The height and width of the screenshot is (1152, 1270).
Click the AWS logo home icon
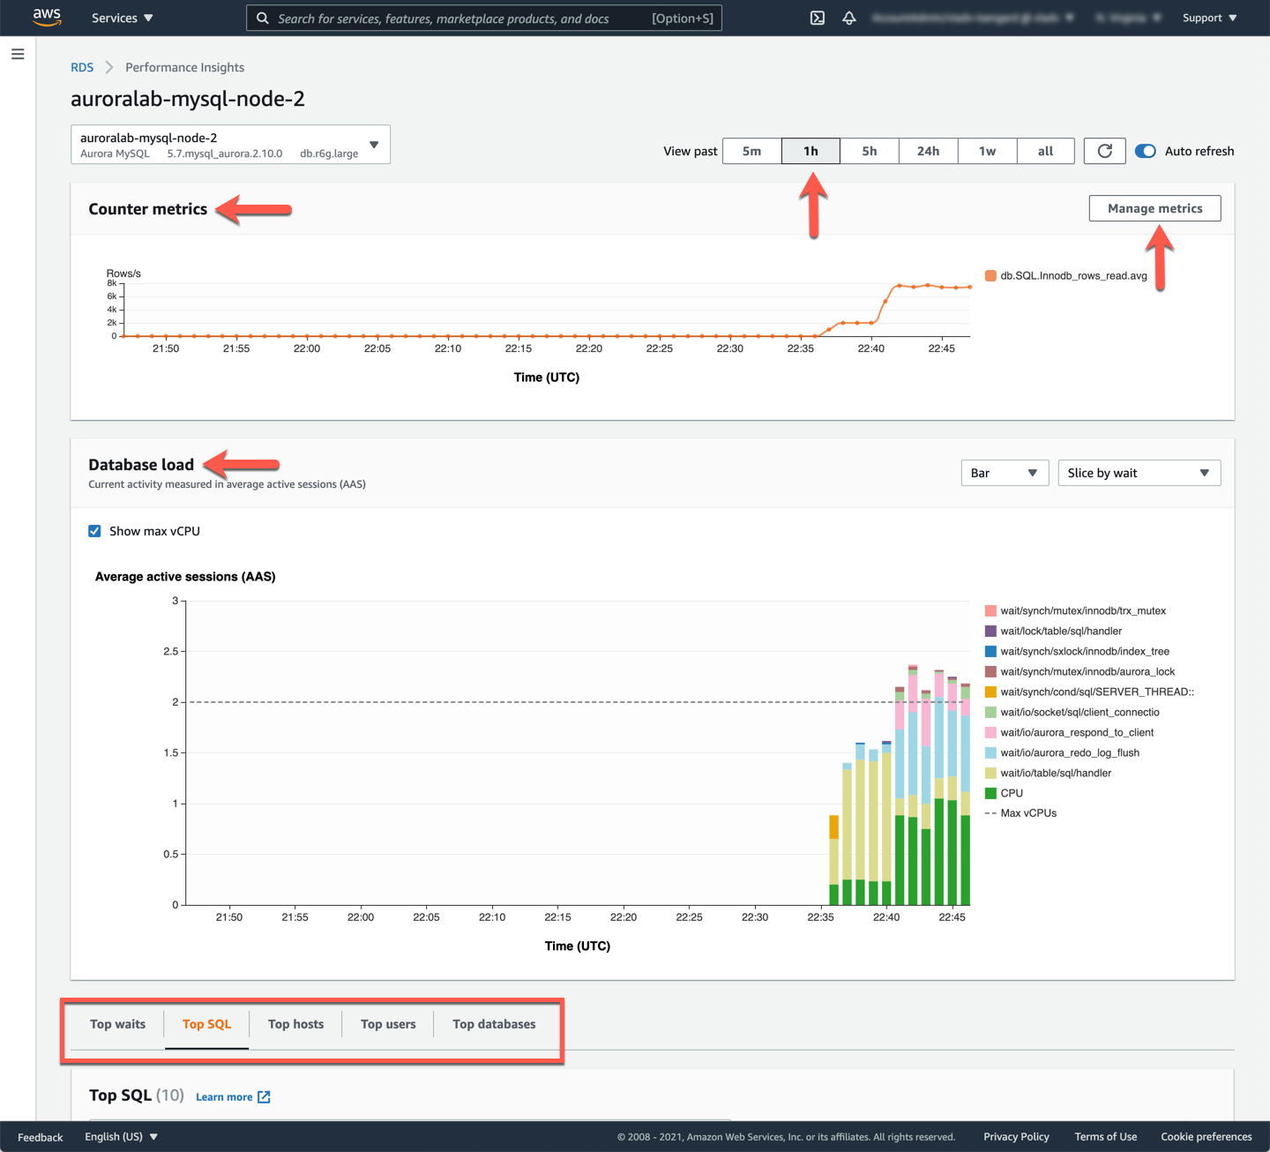click(47, 18)
